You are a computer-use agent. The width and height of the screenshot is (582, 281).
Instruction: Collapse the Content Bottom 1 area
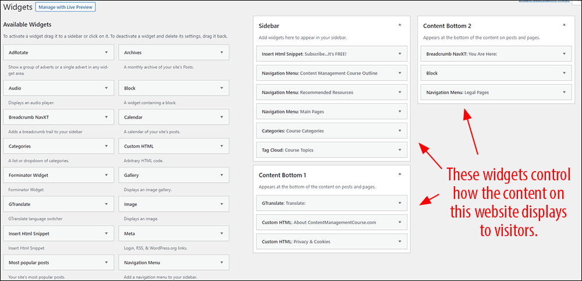click(400, 173)
